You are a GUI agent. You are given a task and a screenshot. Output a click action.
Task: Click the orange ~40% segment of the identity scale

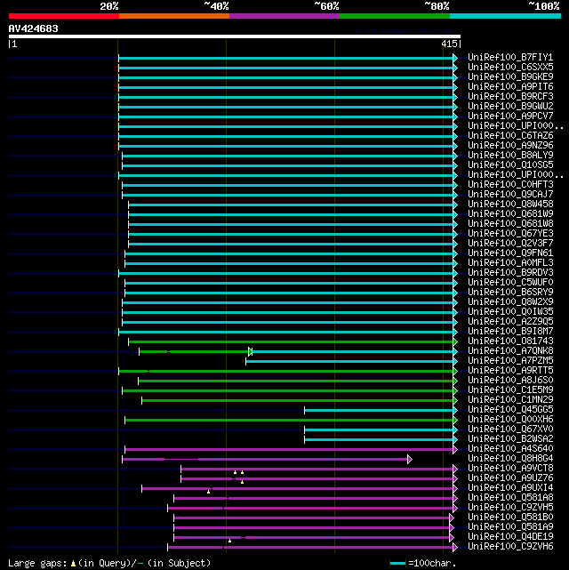coord(174,16)
